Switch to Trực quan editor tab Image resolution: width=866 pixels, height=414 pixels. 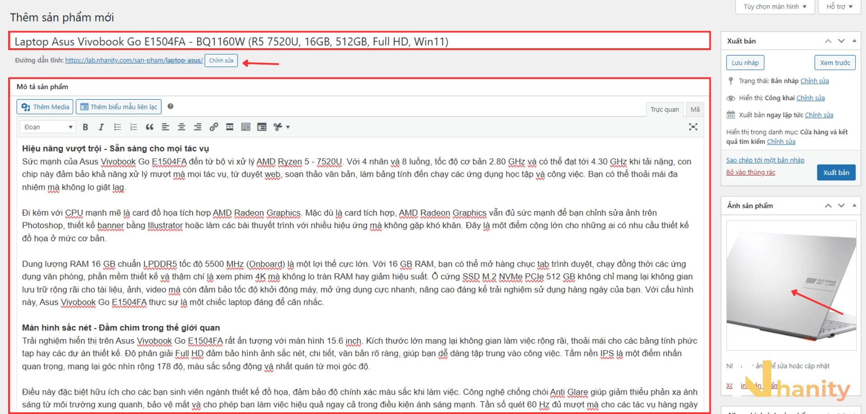(x=664, y=110)
